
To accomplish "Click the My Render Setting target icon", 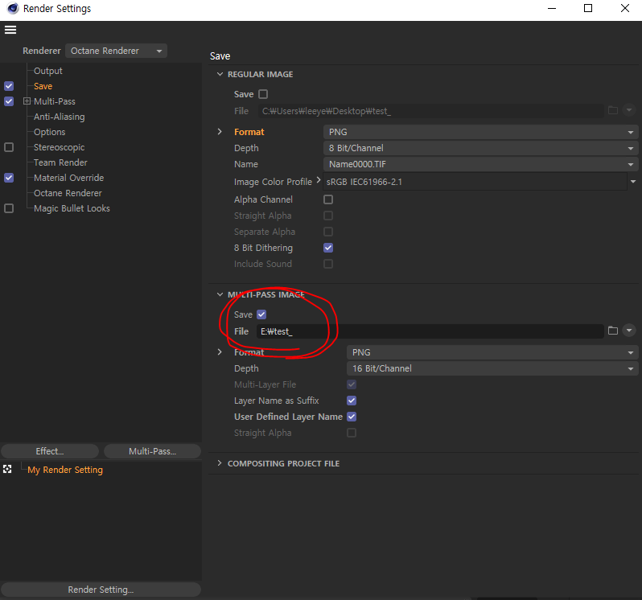I will [7, 469].
